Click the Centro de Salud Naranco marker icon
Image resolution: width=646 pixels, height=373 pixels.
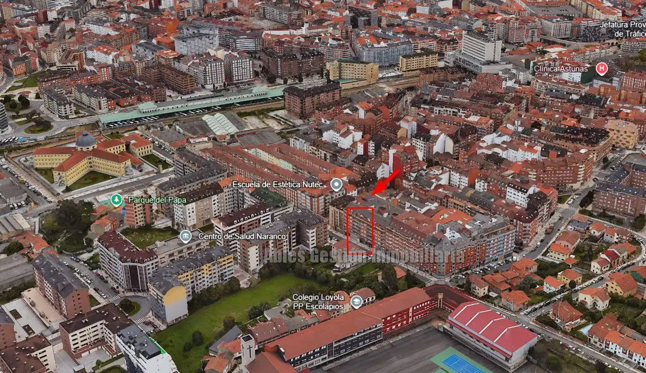click(185, 236)
